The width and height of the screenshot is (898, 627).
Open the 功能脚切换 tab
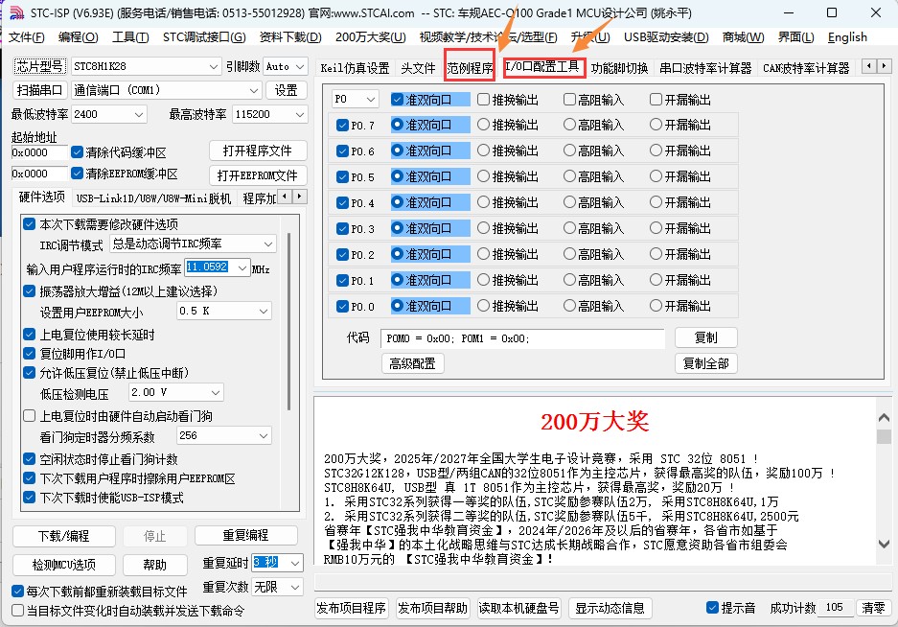(619, 68)
